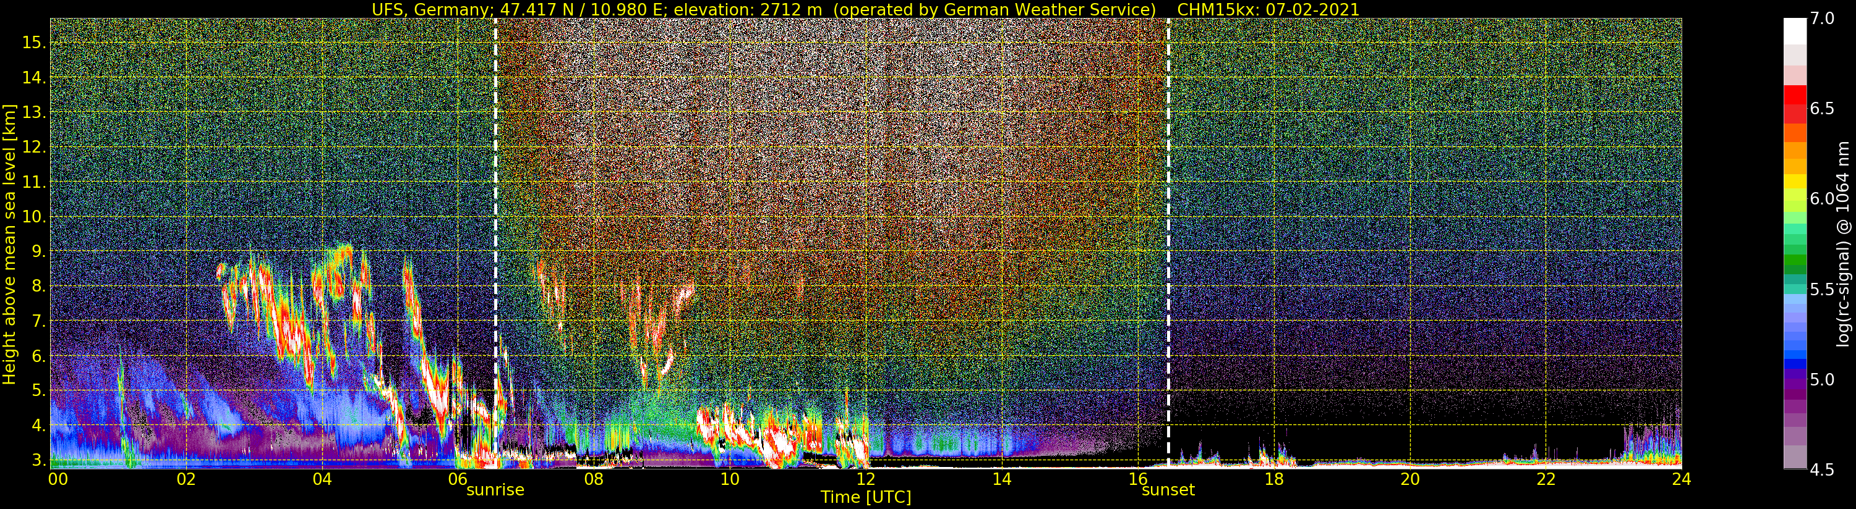Click the white dashed sunset line
This screenshot has width=1856, height=509.
pyautogui.click(x=1168, y=243)
